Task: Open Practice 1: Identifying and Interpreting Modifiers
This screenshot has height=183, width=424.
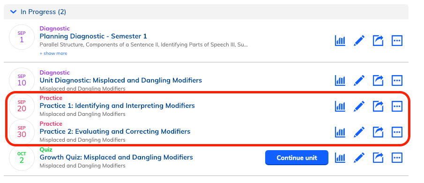Action: pos(117,106)
